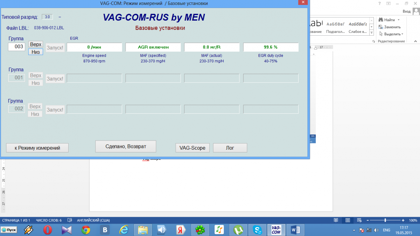Open File Explorer from the taskbar
This screenshot has height=236, width=420.
[x=143, y=230]
